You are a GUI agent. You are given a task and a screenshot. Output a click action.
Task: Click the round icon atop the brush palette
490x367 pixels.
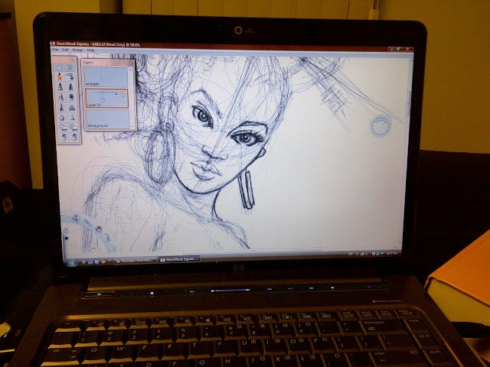(59, 67)
